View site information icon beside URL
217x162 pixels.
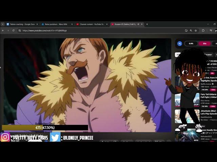[x=20, y=31]
